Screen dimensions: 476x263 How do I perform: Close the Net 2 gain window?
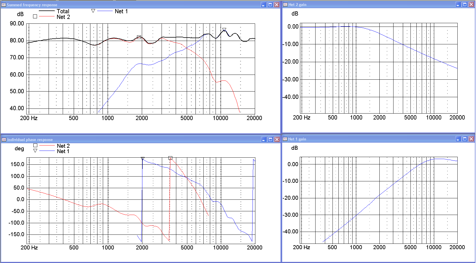click(x=471, y=5)
